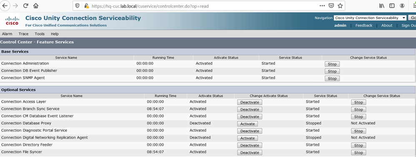Click Not Activated text for Connection Database Proxy
Viewport: 416px width, 157px height.
coord(363,123)
